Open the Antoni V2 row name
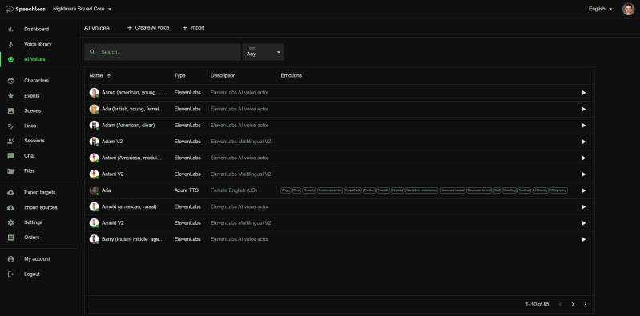This screenshot has height=316, width=640. 113,174
